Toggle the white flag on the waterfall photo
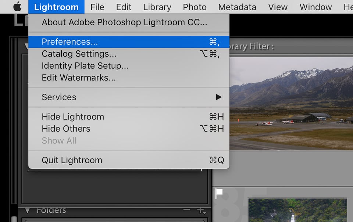This screenshot has width=353, height=222. pyautogui.click(x=219, y=193)
